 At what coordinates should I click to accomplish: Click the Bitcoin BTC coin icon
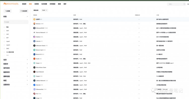tap(34, 19)
